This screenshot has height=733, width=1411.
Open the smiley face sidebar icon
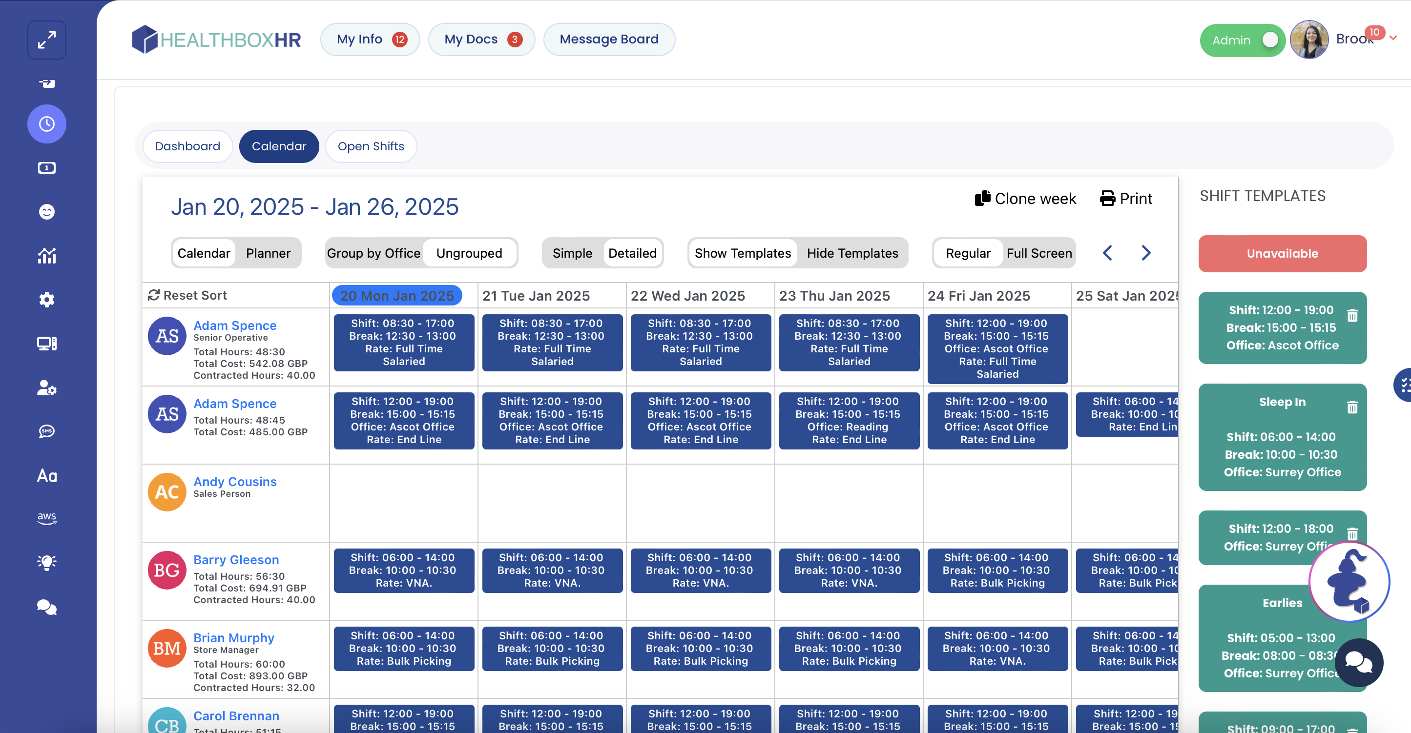[46, 211]
